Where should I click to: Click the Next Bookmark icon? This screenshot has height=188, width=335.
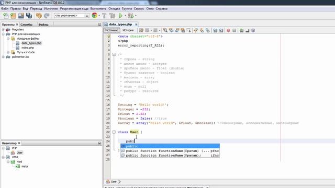(x=202, y=30)
